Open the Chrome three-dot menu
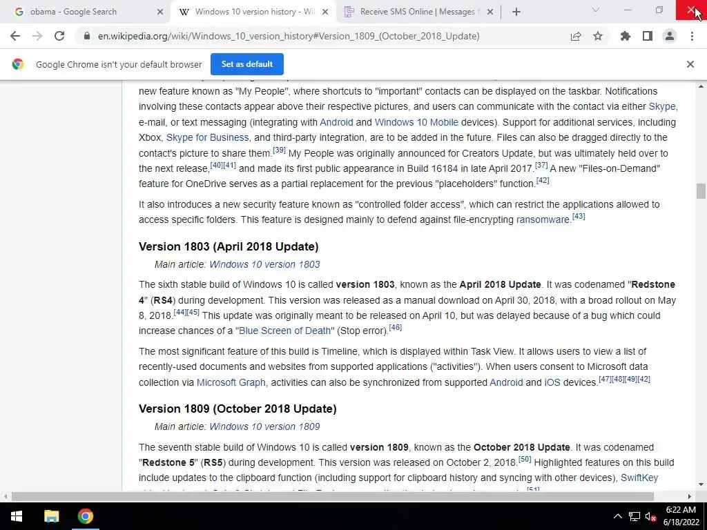 (692, 36)
